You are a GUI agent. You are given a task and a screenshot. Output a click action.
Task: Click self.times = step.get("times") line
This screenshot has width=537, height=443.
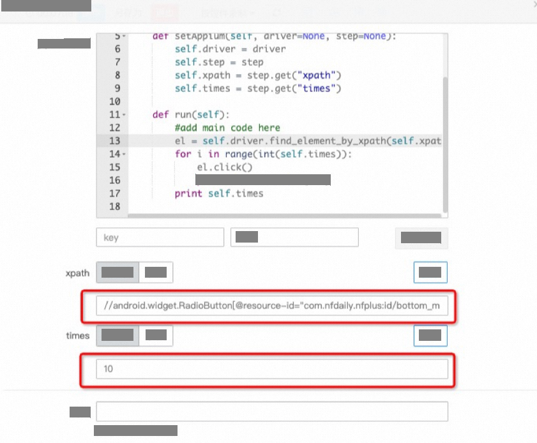point(258,88)
